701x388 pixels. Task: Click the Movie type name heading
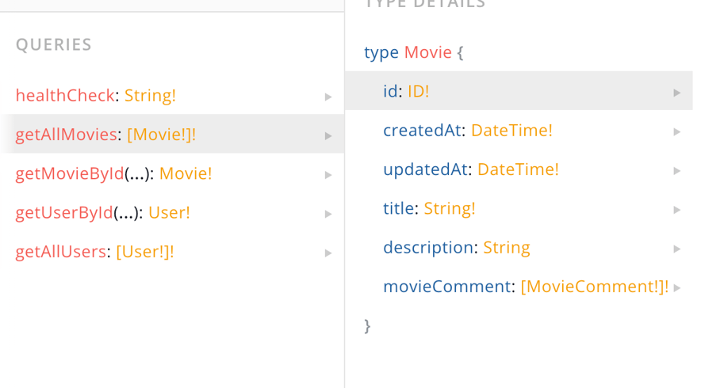[428, 52]
